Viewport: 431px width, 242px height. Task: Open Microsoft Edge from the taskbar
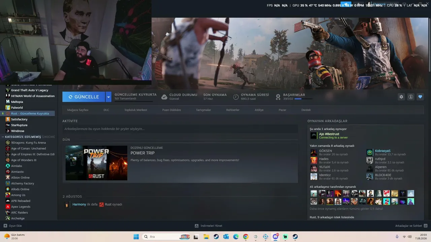click(236, 237)
